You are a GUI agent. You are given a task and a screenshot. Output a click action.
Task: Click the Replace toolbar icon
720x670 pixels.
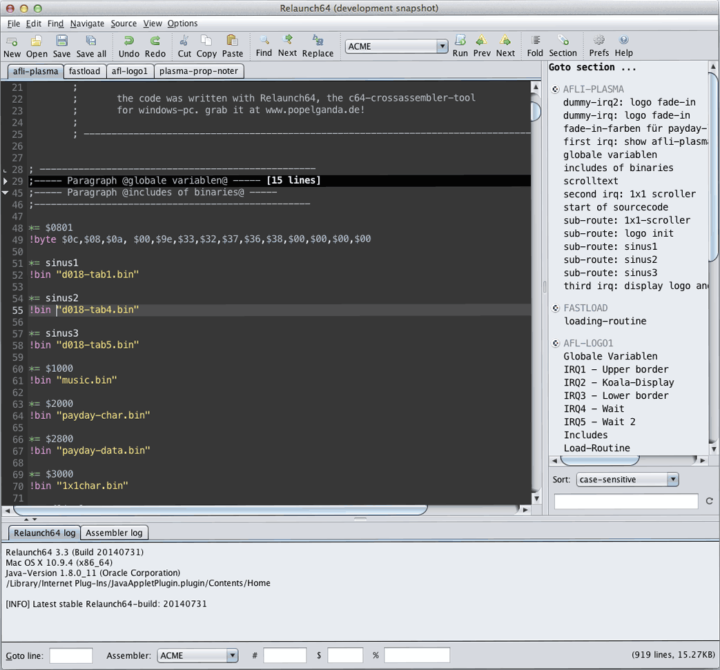click(318, 41)
